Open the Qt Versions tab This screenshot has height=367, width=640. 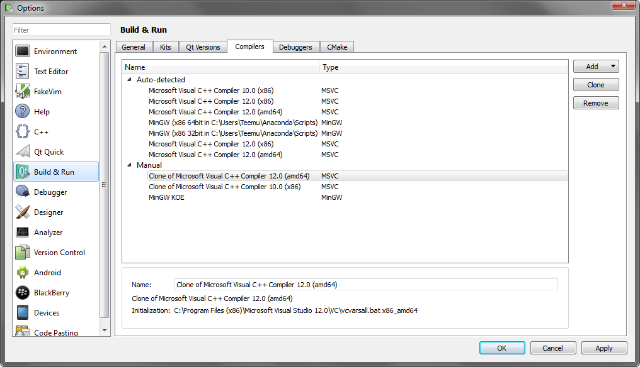(x=203, y=47)
